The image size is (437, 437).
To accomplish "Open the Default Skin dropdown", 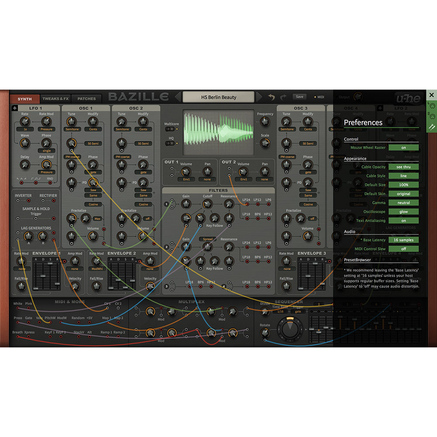I will pyautogui.click(x=403, y=194).
